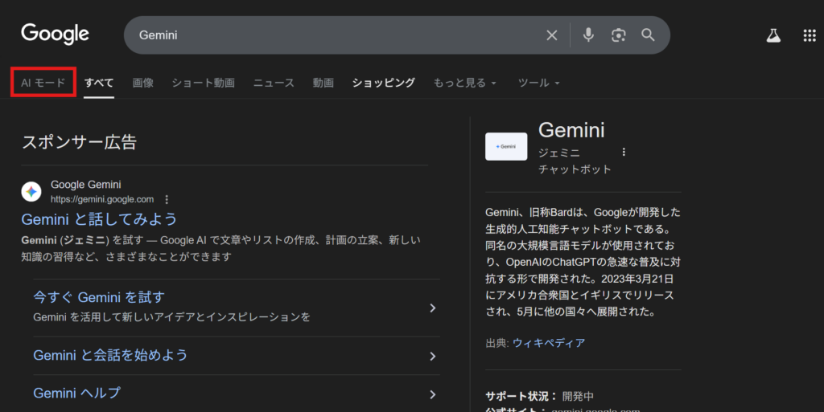Follow the ウィキペディア source link

[548, 343]
